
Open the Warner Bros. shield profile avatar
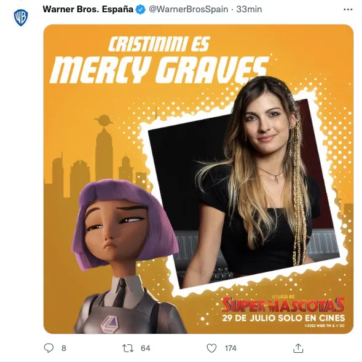[x=21, y=18]
